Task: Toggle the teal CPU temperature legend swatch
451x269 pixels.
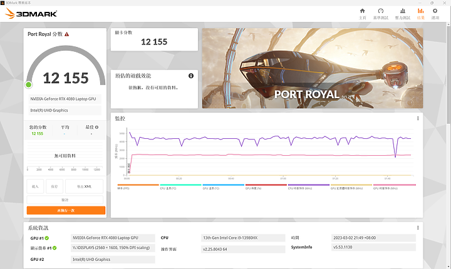Action: click(x=180, y=185)
